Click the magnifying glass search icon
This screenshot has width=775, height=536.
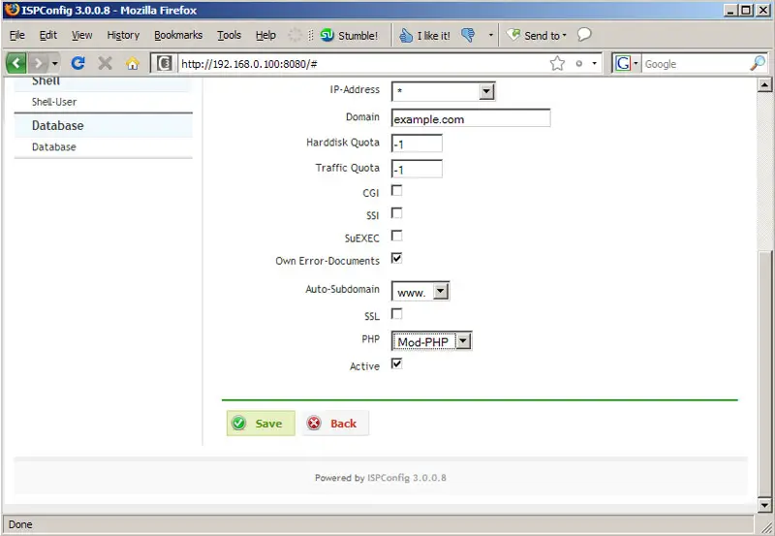(758, 63)
